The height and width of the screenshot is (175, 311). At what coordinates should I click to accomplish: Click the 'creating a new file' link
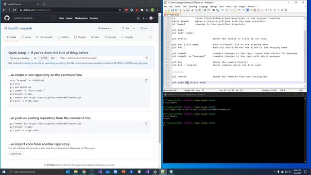(x=33, y=63)
